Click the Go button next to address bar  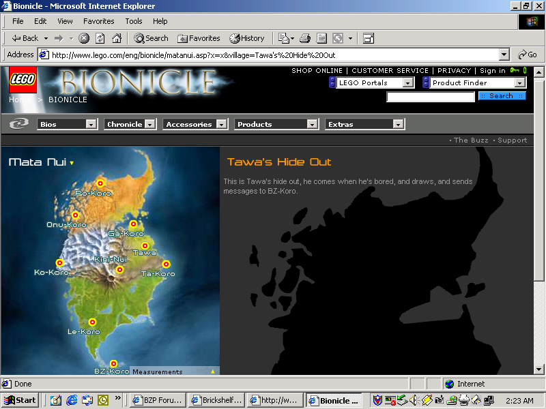tap(527, 55)
